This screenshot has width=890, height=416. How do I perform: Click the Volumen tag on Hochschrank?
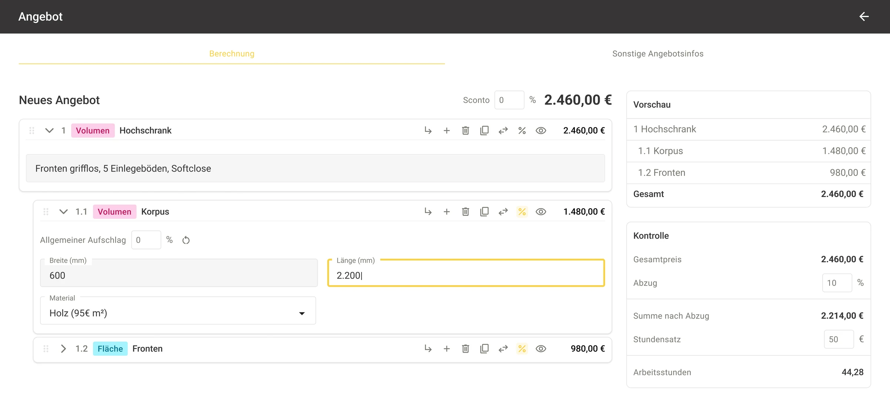(x=93, y=130)
